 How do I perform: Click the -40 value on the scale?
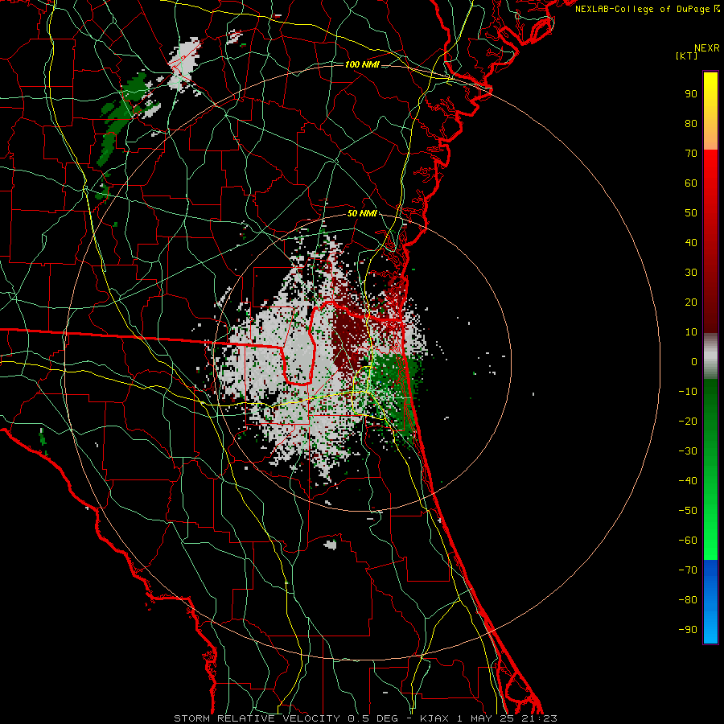[x=688, y=481]
